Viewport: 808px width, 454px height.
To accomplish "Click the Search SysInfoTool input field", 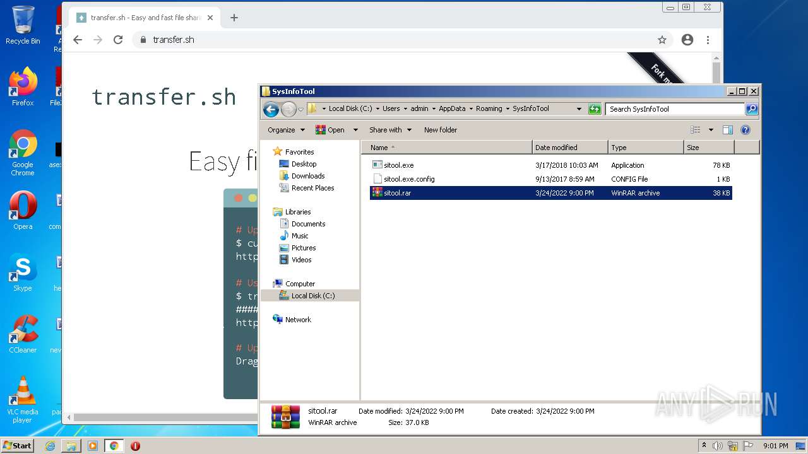I will tap(674, 109).
